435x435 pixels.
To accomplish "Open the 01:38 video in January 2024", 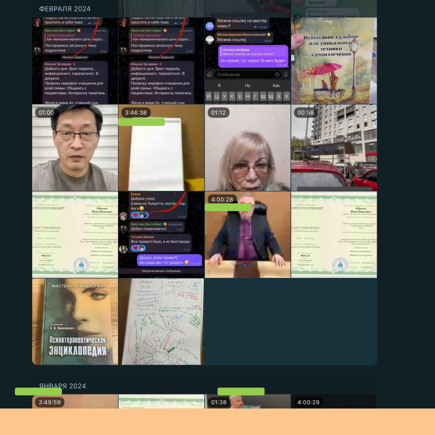I will [x=247, y=401].
